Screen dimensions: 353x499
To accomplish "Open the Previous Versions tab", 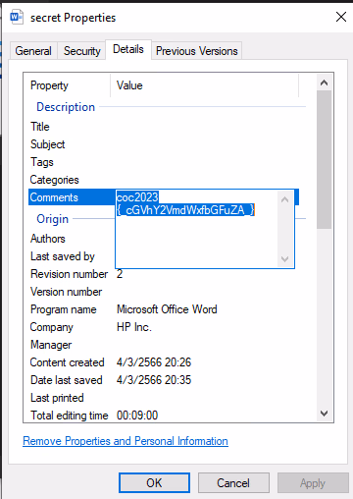I will [197, 51].
